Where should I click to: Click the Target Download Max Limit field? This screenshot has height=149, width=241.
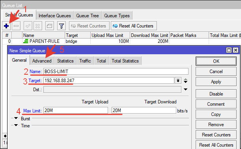tap(144, 110)
